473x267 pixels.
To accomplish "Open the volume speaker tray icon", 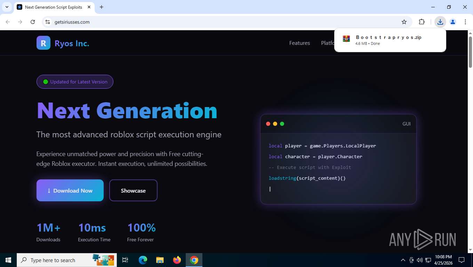I will 420,260.
